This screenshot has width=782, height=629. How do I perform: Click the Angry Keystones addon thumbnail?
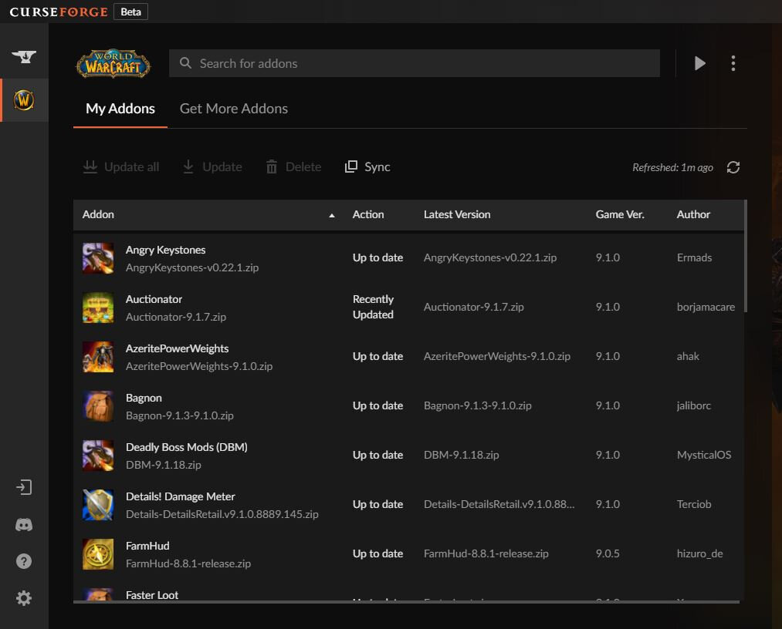click(98, 258)
